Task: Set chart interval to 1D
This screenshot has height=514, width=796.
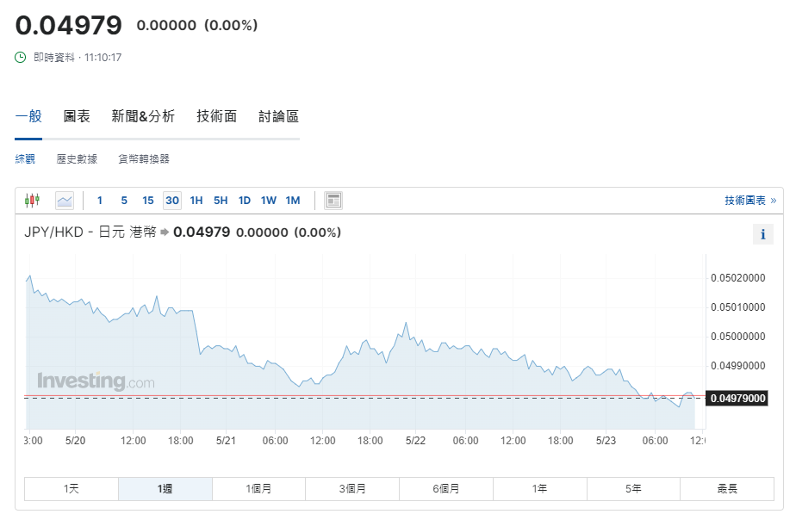Action: coord(245,201)
